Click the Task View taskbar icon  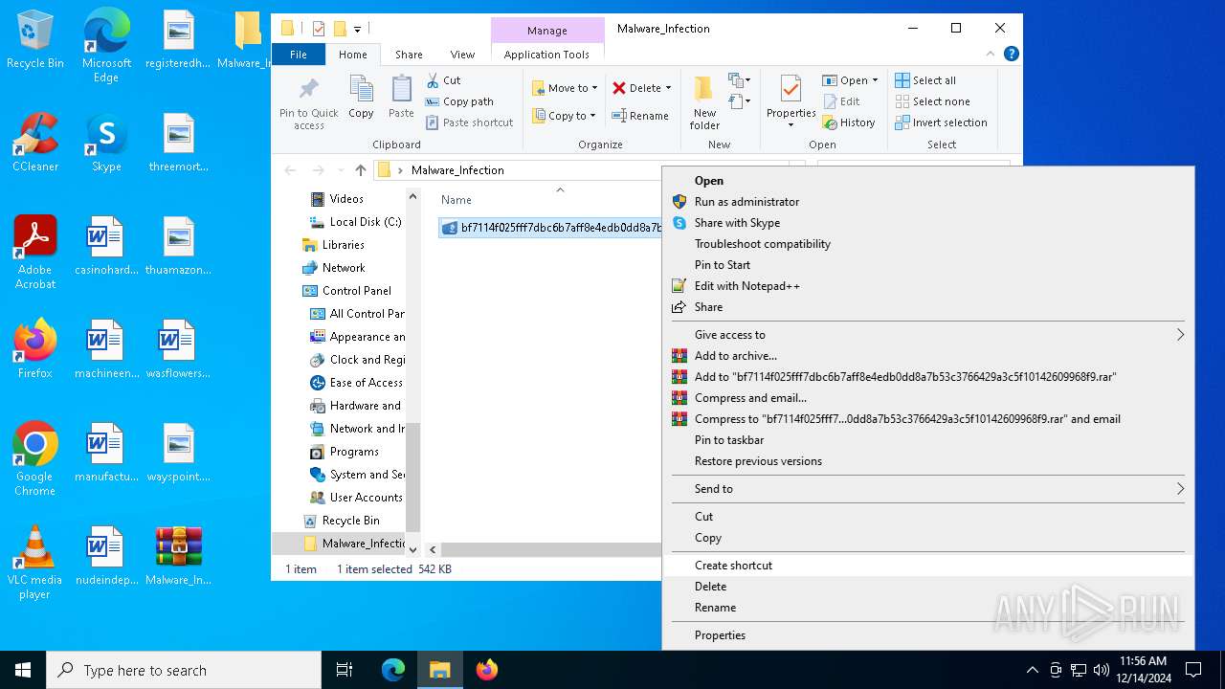(345, 670)
